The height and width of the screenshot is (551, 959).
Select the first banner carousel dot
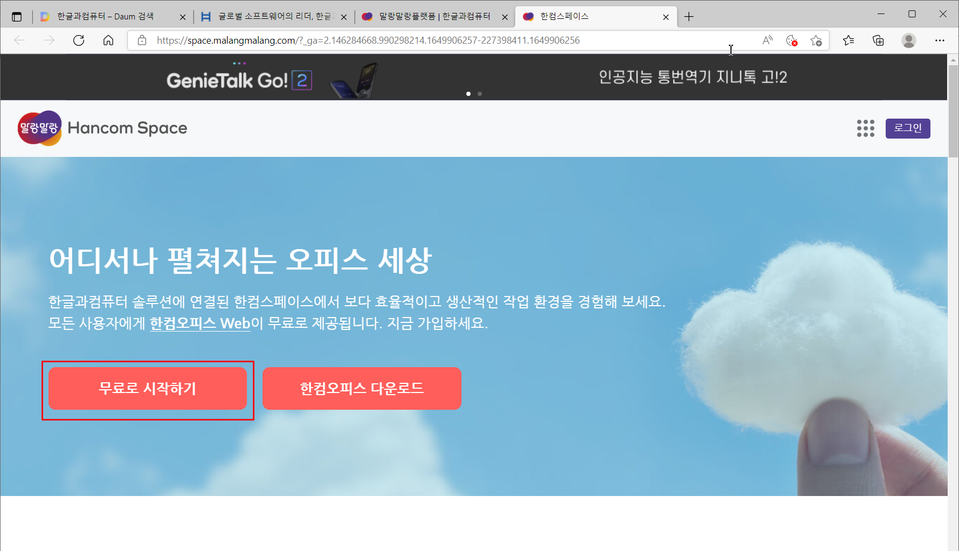468,94
